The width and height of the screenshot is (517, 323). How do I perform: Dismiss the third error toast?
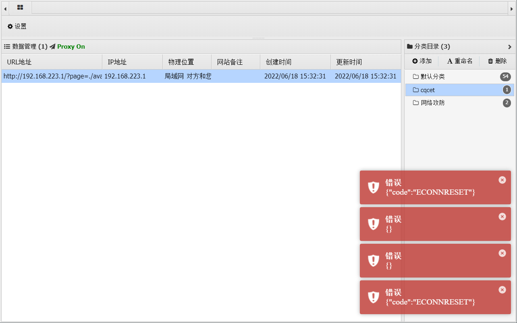tap(502, 253)
